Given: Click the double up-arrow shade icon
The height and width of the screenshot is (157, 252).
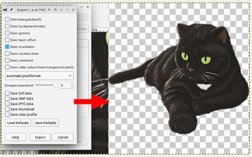Looking at the screenshot, I should pos(49,10).
